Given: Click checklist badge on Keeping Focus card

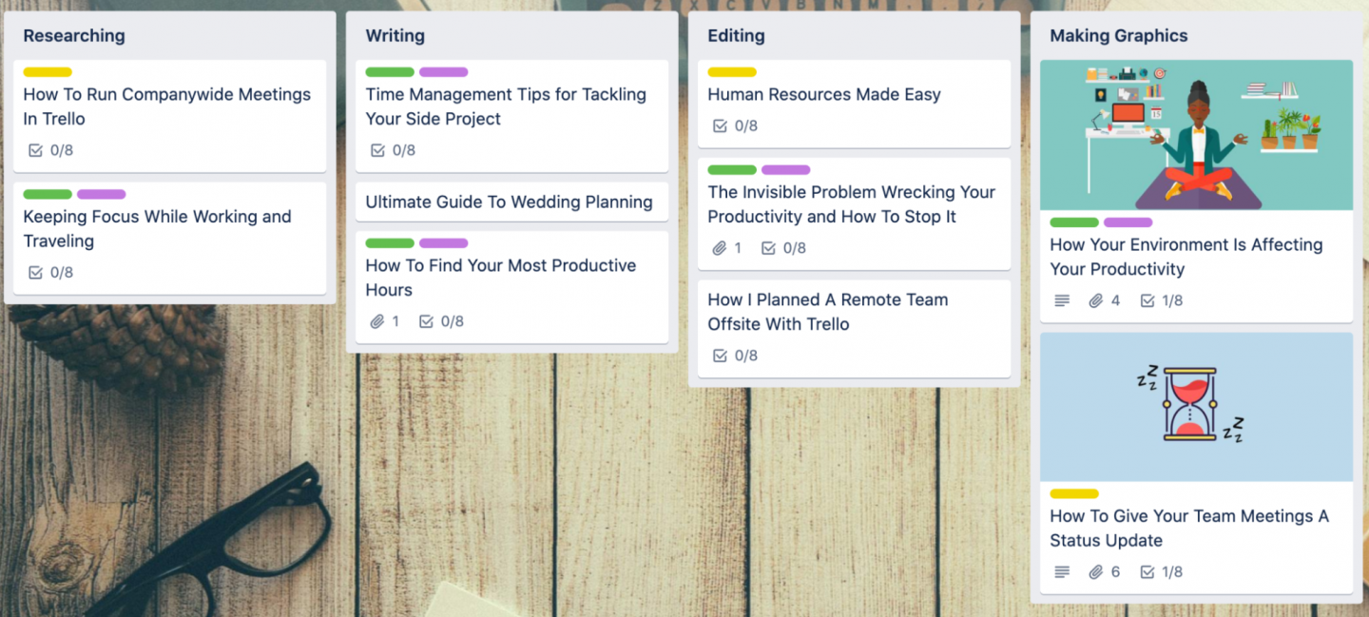Looking at the screenshot, I should 51,272.
